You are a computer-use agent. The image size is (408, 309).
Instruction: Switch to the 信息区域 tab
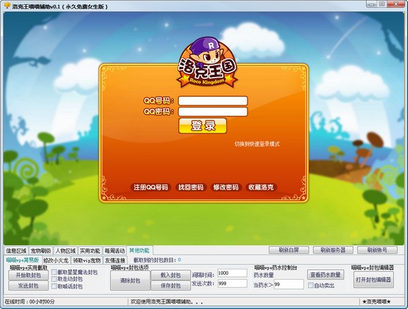(x=16, y=251)
